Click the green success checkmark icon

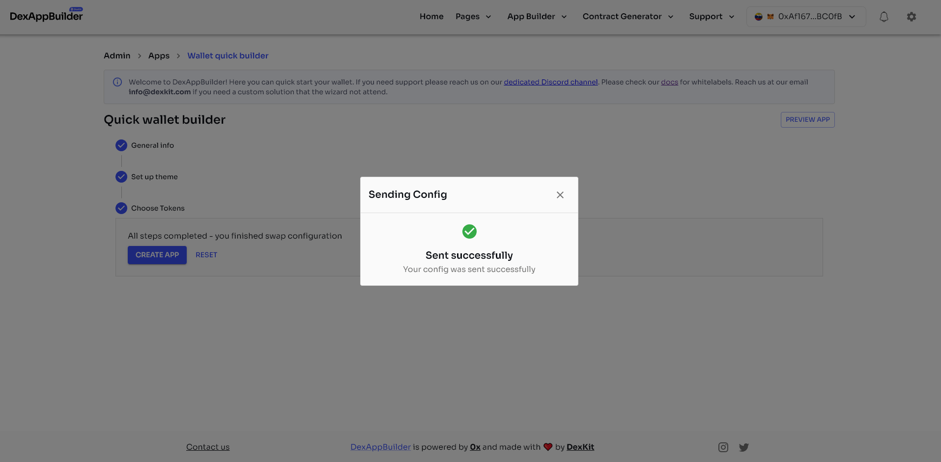click(469, 231)
